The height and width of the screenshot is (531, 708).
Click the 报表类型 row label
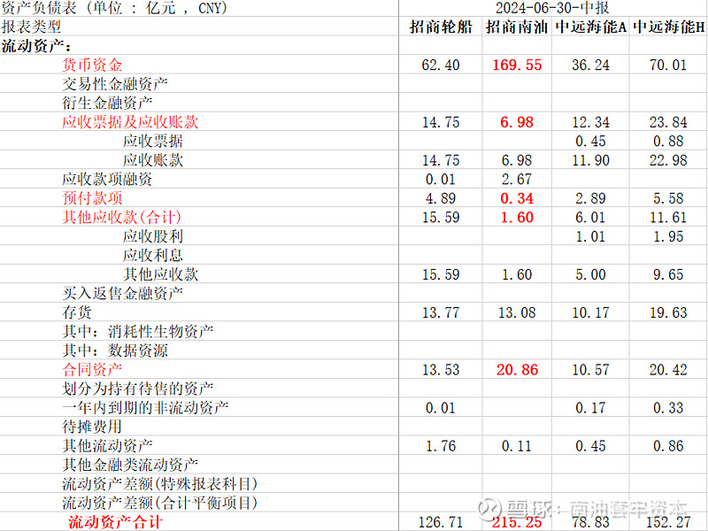[x=31, y=27]
